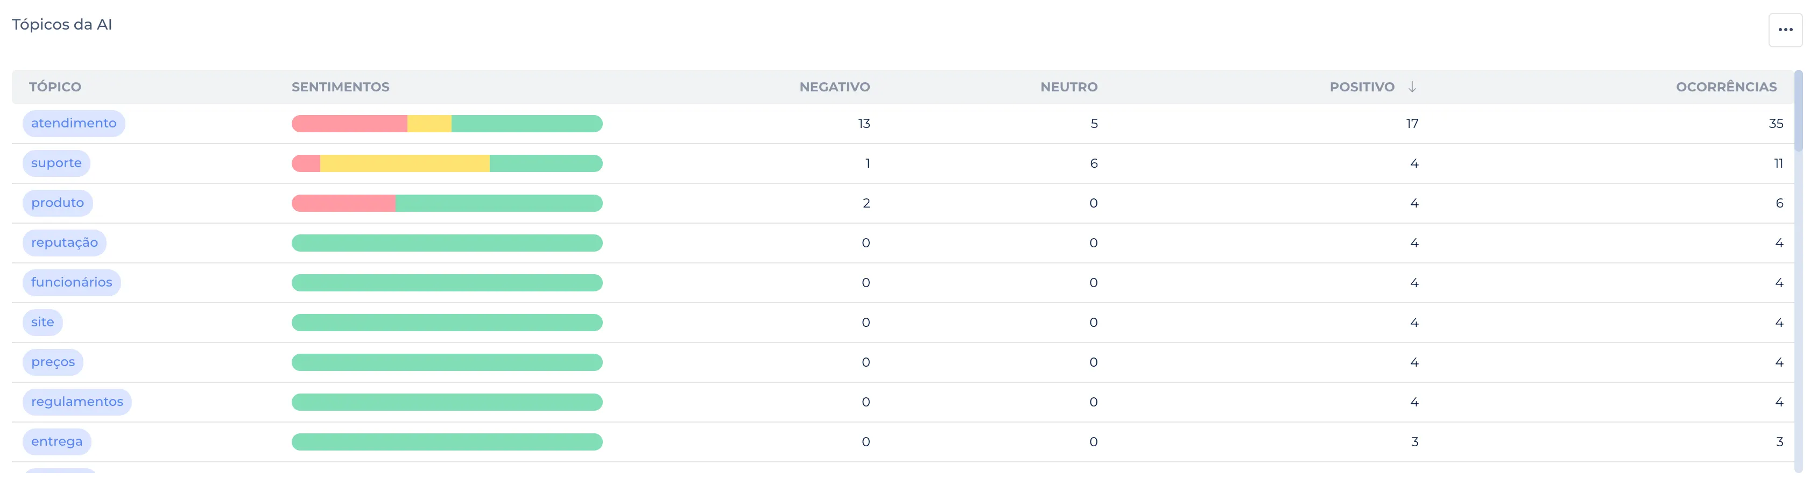
Task: Open the atendimento topic tag
Action: click(73, 123)
